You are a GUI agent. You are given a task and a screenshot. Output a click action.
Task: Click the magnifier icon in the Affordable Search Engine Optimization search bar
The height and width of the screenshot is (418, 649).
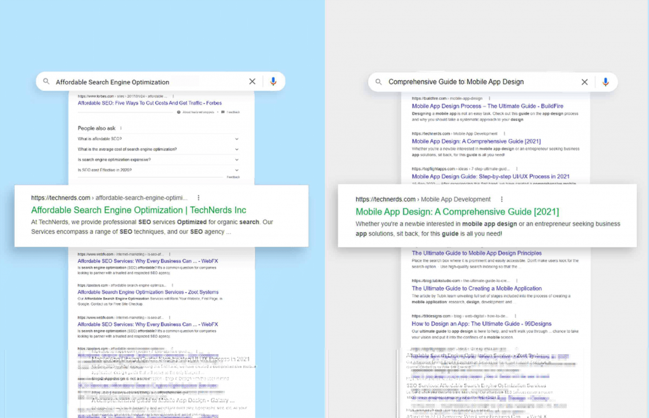point(46,82)
